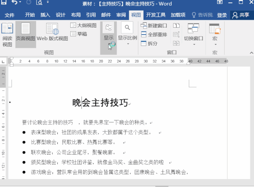Switch to the 布局 tab
254x187 pixels.
point(76,15)
